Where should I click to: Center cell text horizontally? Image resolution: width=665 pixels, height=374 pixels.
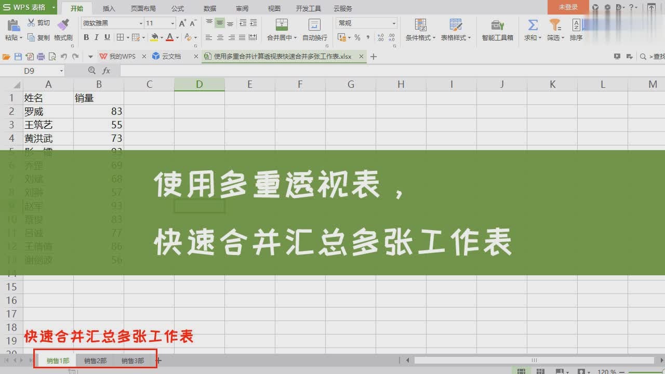220,37
